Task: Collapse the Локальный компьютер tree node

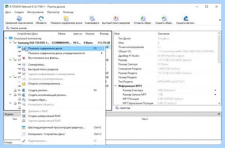Action: click(6, 38)
